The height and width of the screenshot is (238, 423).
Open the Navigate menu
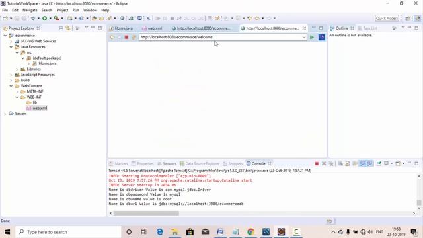coord(30,10)
